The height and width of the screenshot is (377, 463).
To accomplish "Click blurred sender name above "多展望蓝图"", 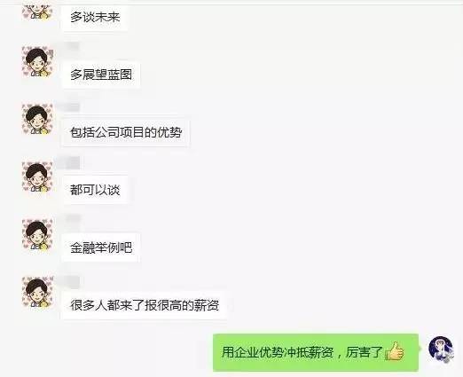I will coord(71,47).
